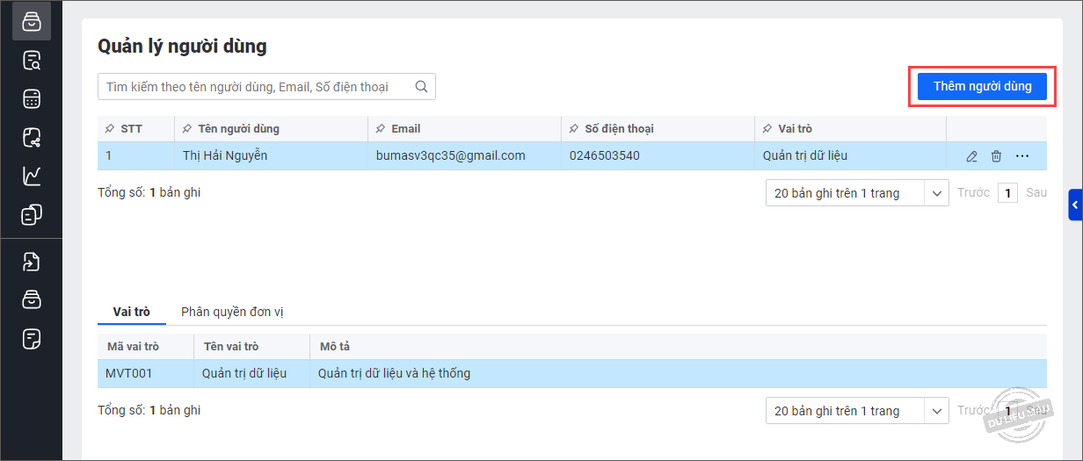1083x461 pixels.
Task: Switch to Phân quyền đơn vị tab
Action: [232, 312]
